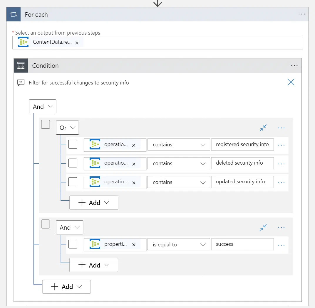
Task: Close the comment with the blue X
Action: click(x=291, y=82)
